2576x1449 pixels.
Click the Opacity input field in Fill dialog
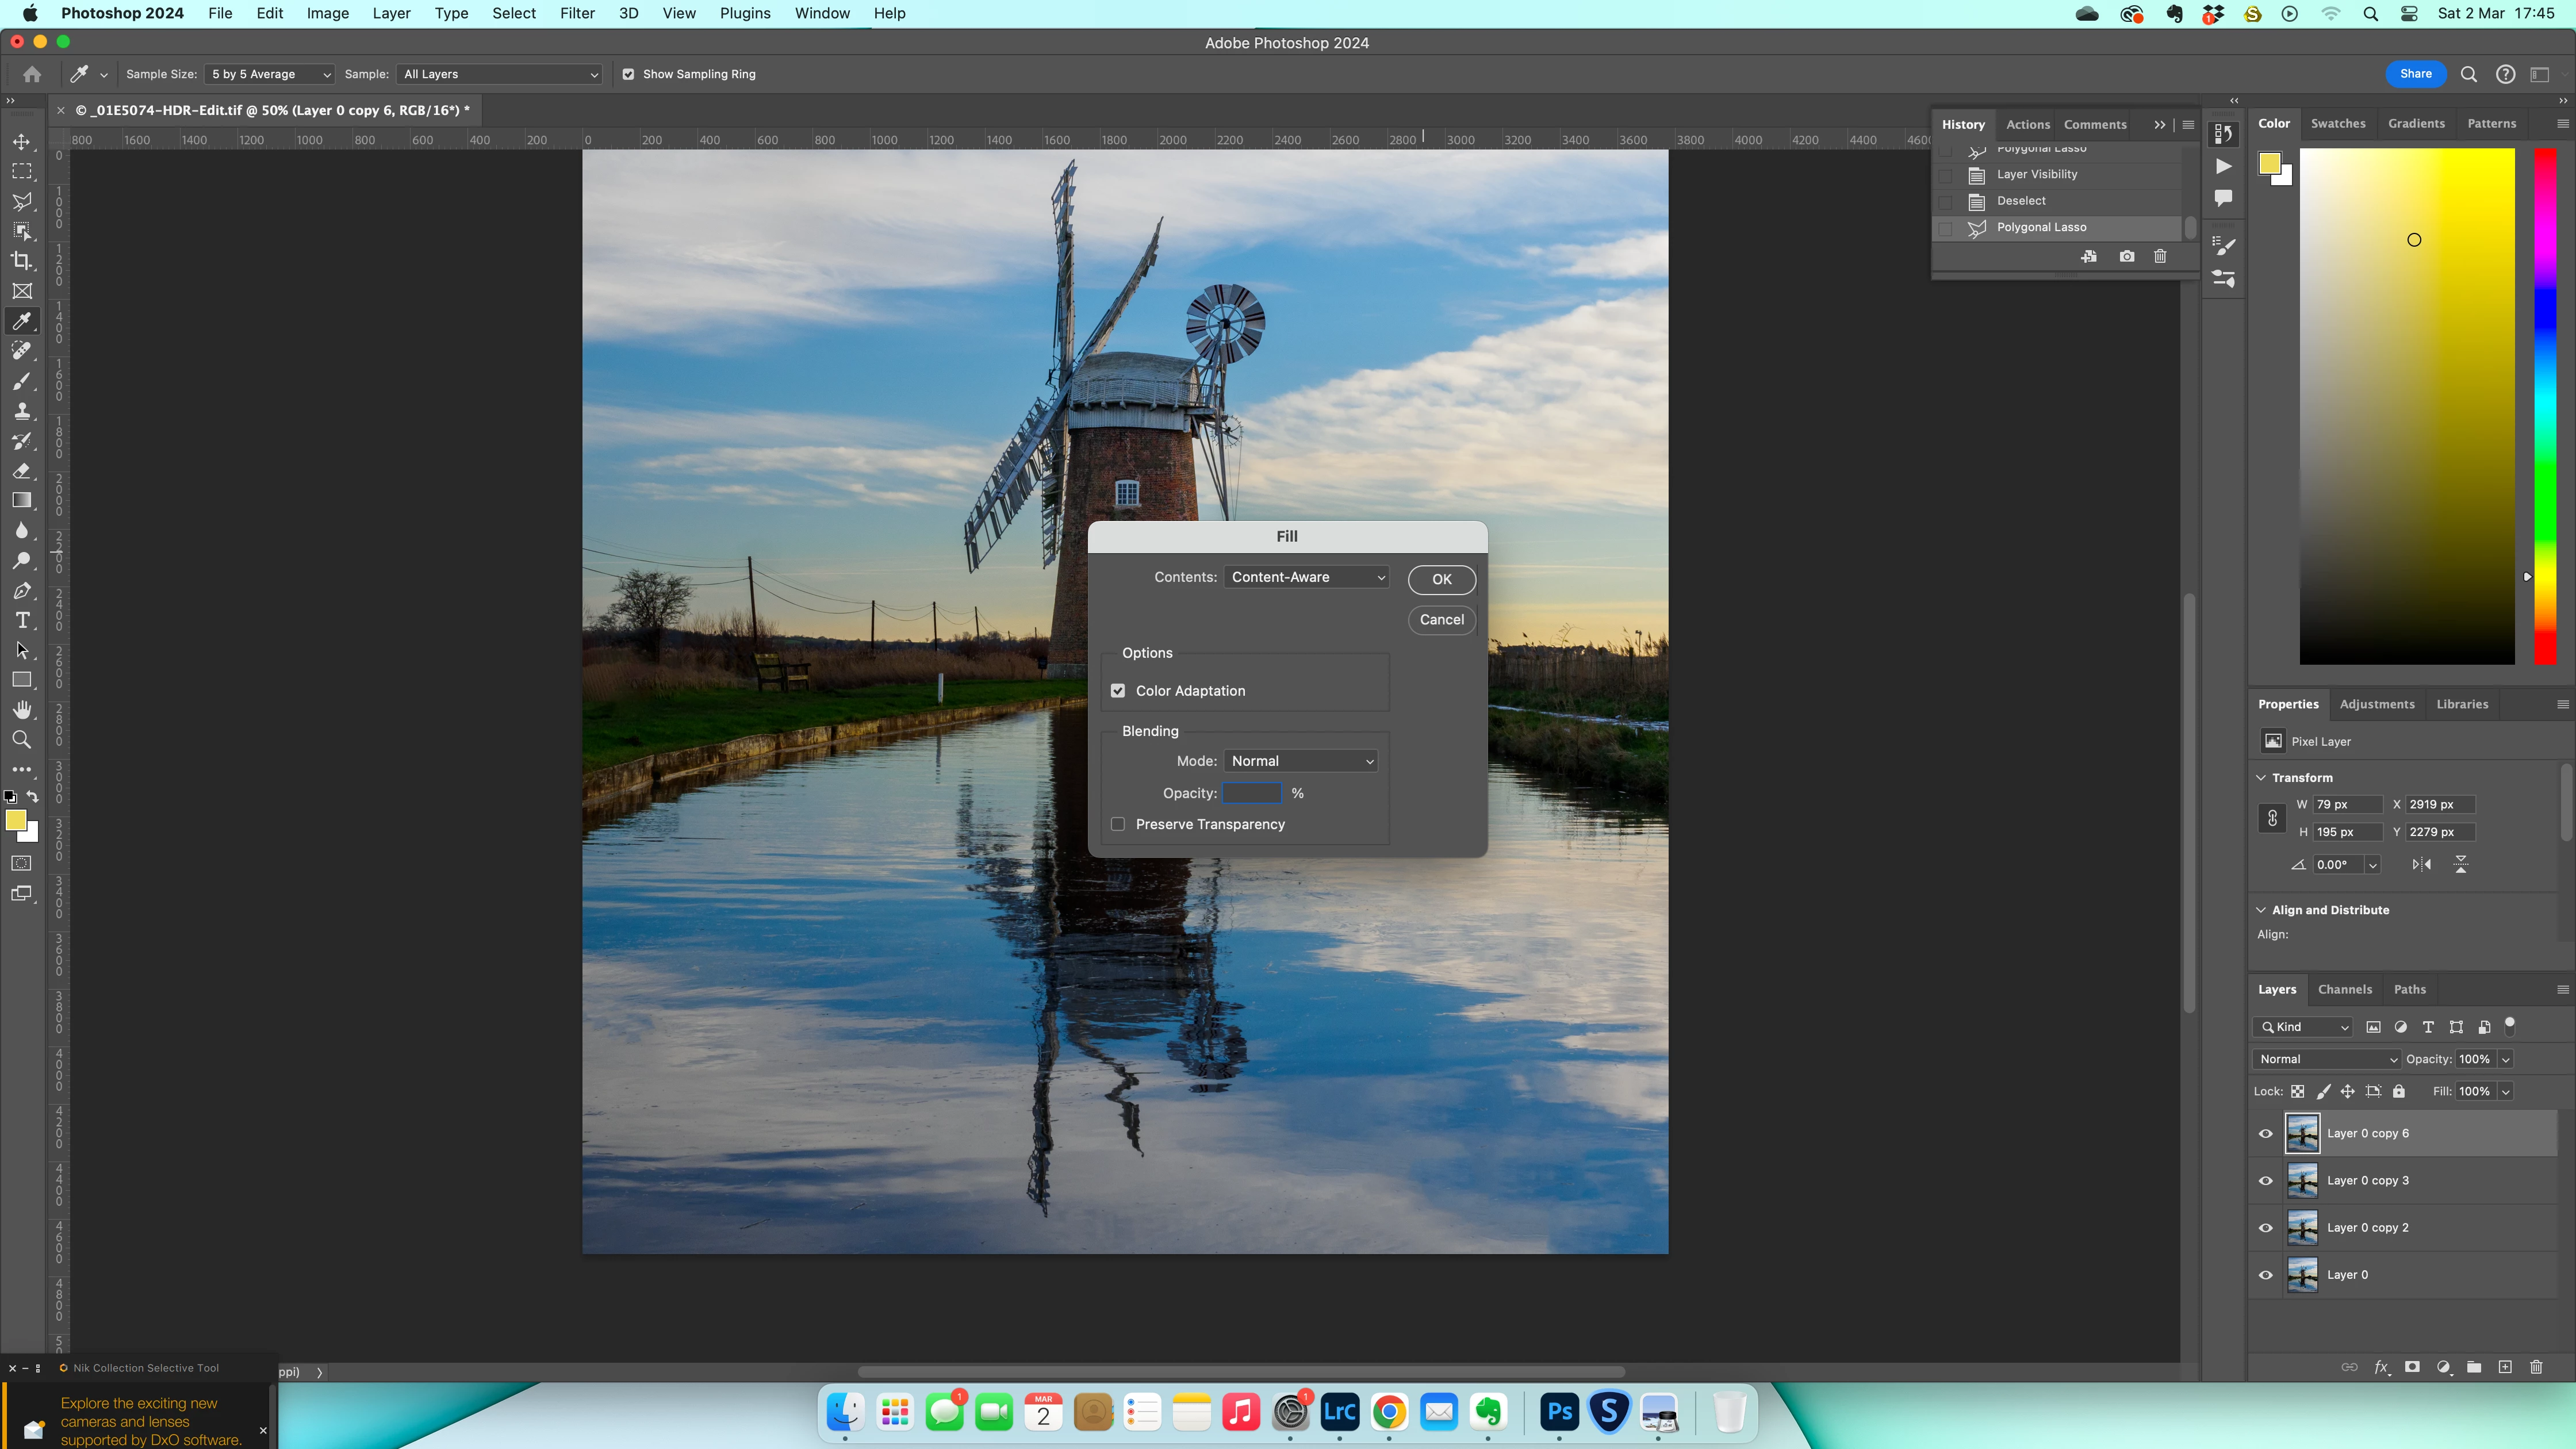[x=1252, y=793]
